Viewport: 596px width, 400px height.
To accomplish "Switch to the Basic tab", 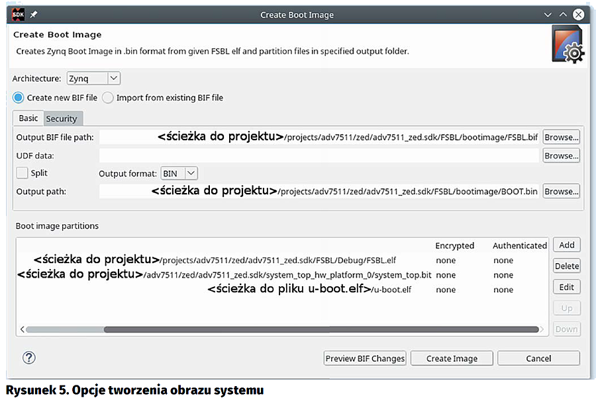I will [x=28, y=118].
